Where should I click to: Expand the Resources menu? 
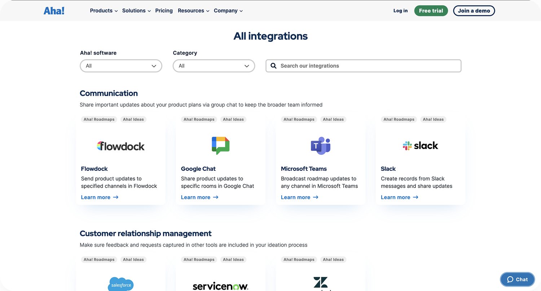click(x=193, y=11)
